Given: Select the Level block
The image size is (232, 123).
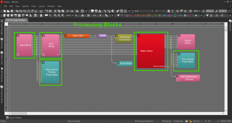Looking at the screenshot, I should pos(101,36).
